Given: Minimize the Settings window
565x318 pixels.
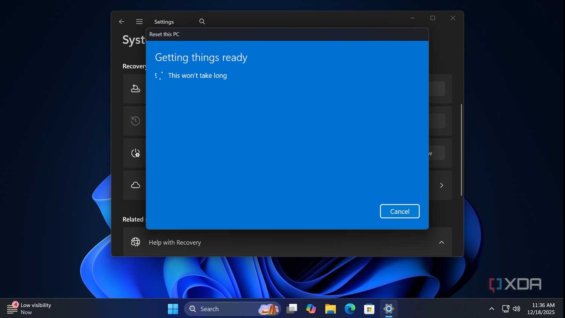Looking at the screenshot, I should point(412,18).
